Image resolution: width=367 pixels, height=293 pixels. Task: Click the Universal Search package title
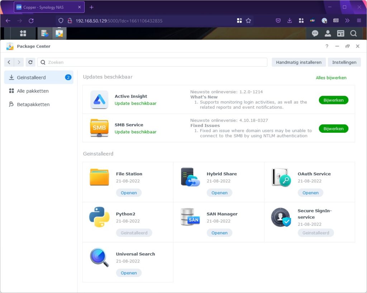click(135, 254)
